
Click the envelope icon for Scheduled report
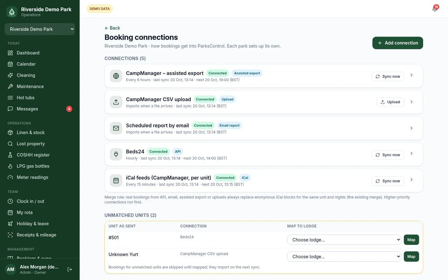(116, 128)
